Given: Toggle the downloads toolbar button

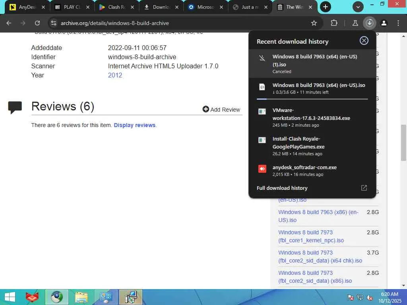Looking at the screenshot, I should click(370, 23).
